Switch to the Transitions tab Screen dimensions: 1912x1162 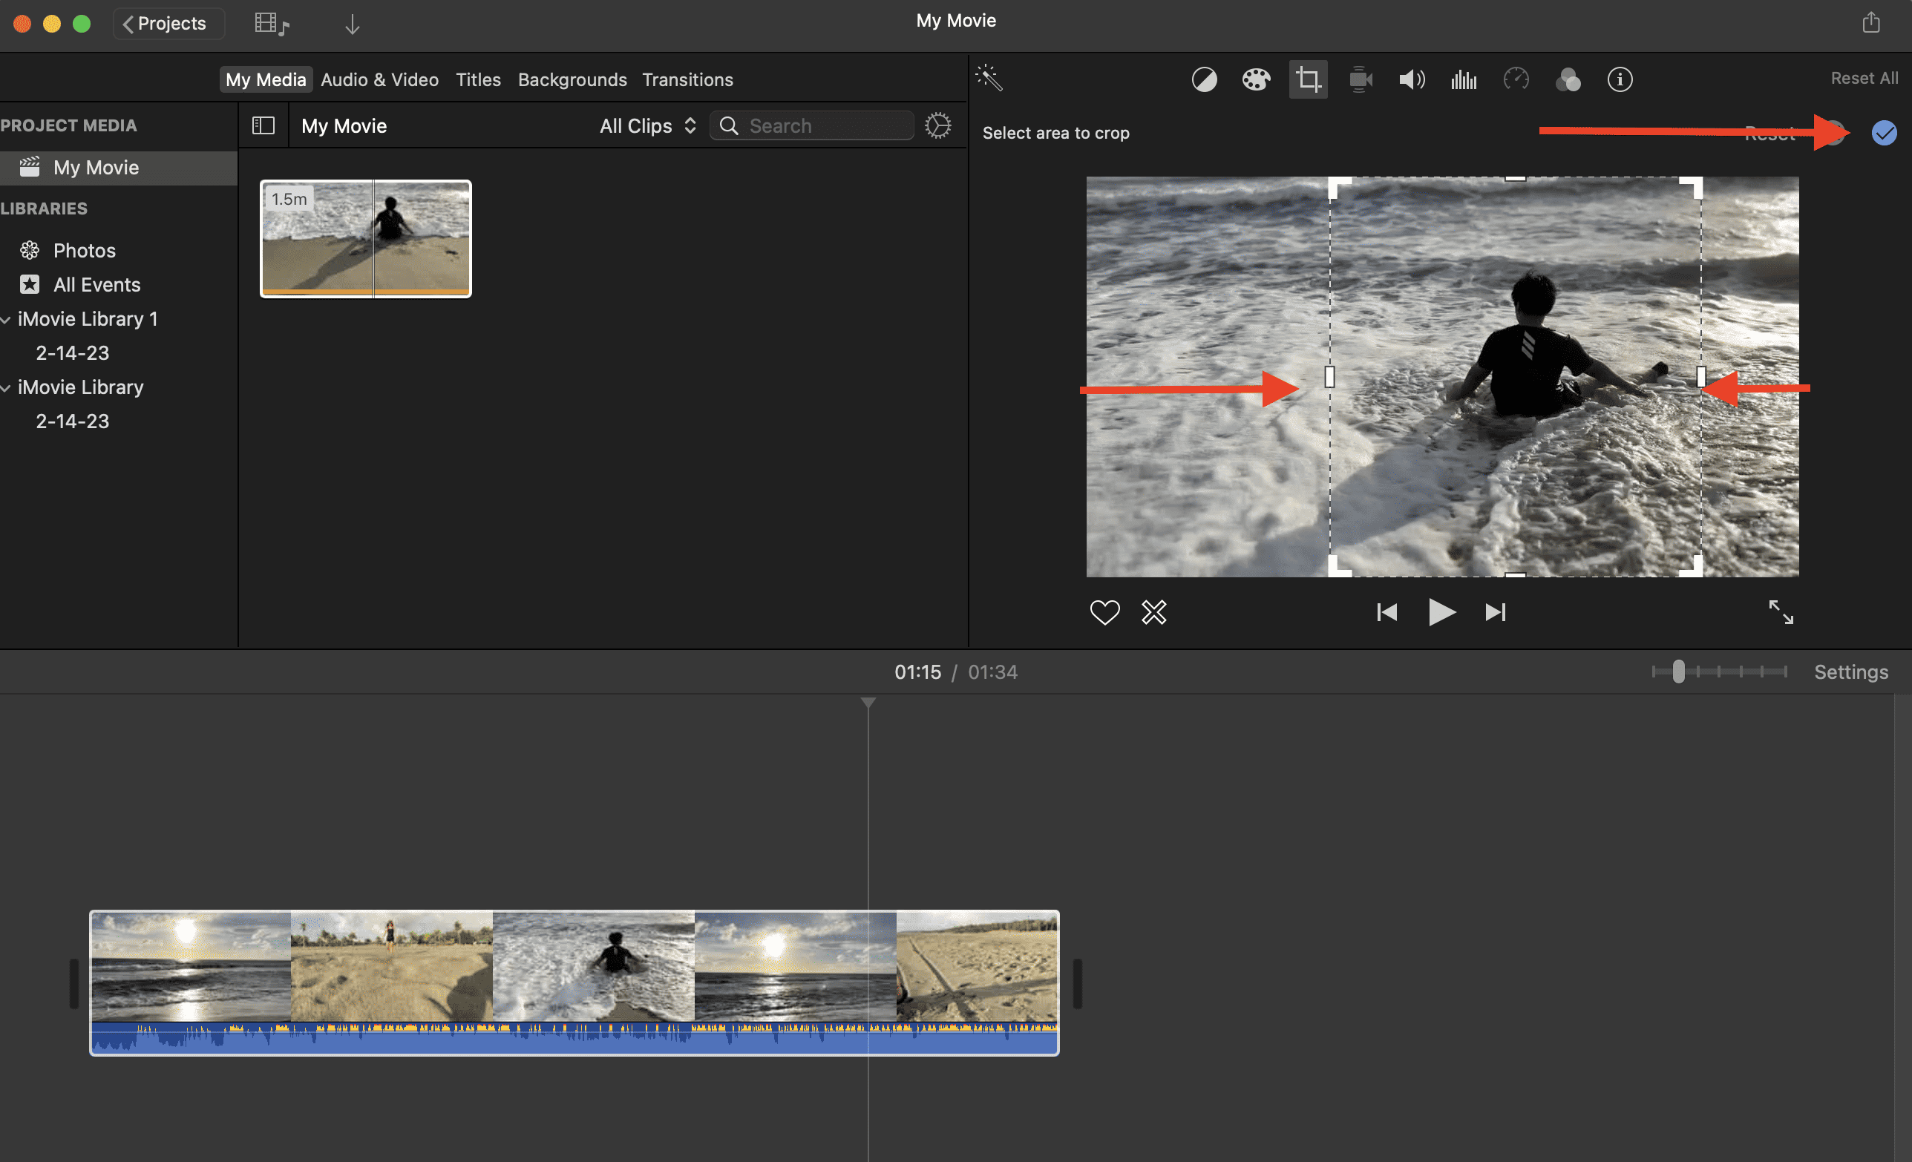pos(687,79)
